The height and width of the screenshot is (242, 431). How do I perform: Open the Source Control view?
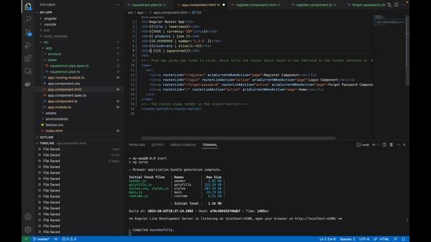coord(28,32)
